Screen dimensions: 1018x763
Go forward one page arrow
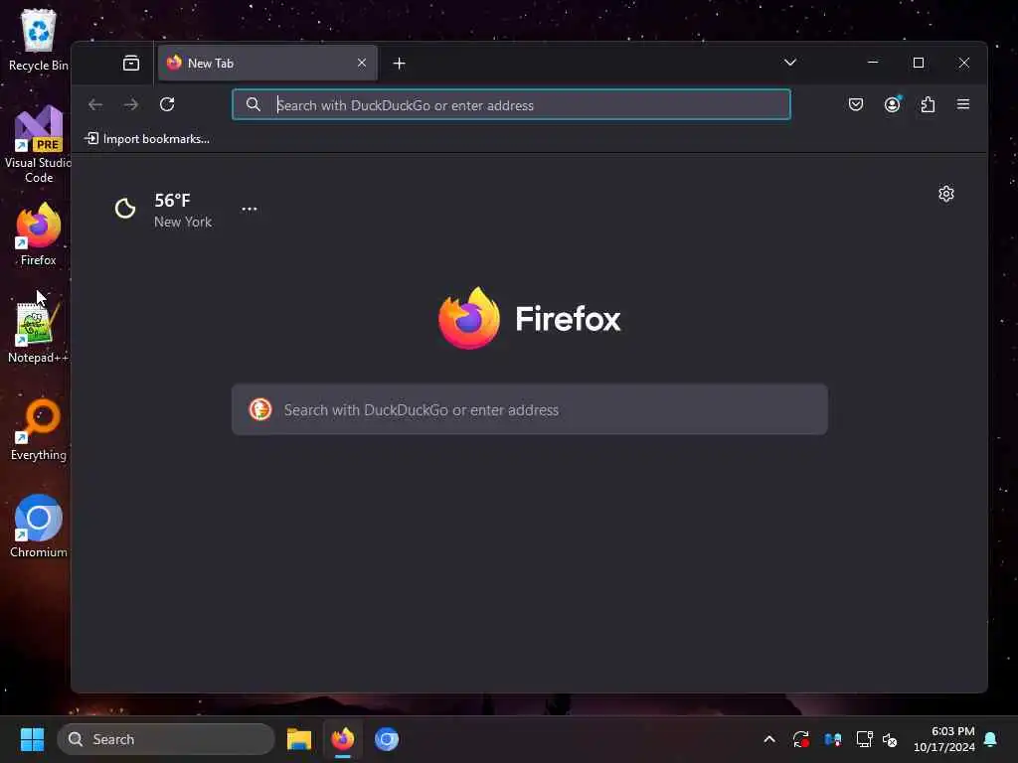click(x=131, y=104)
